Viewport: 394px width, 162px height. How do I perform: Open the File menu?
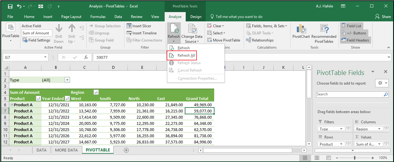point(10,17)
